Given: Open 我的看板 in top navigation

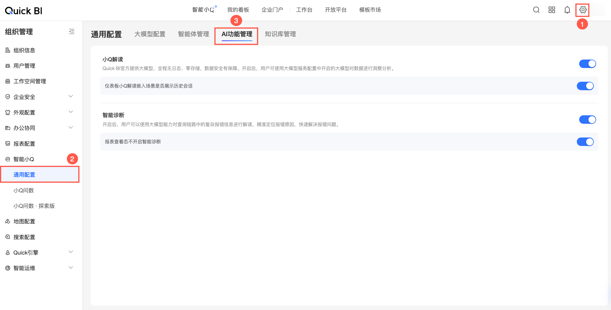Looking at the screenshot, I should (x=238, y=10).
